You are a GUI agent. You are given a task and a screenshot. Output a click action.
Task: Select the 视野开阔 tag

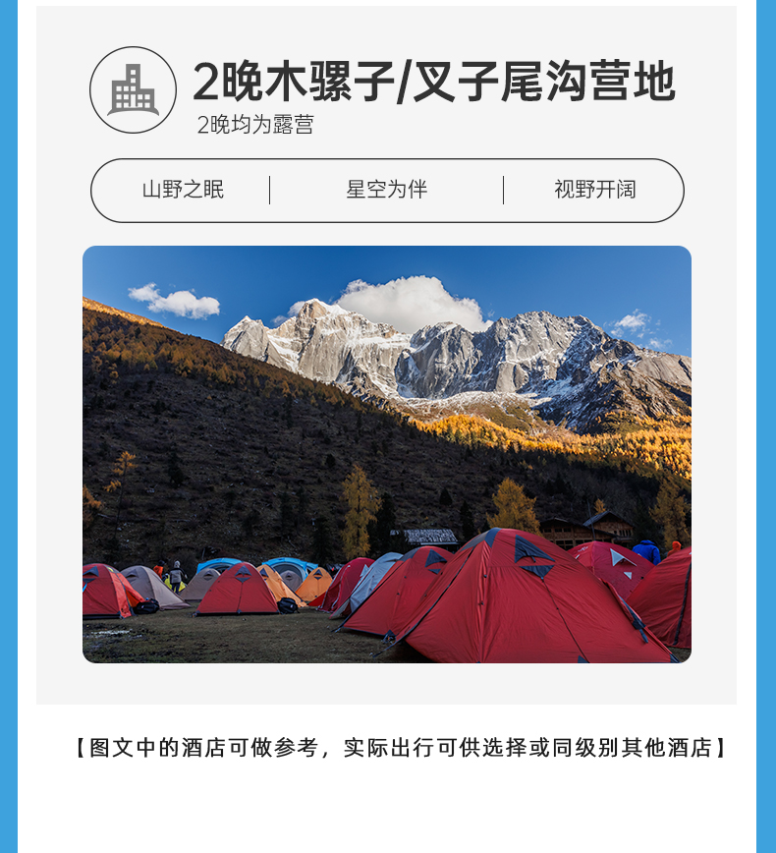point(595,190)
